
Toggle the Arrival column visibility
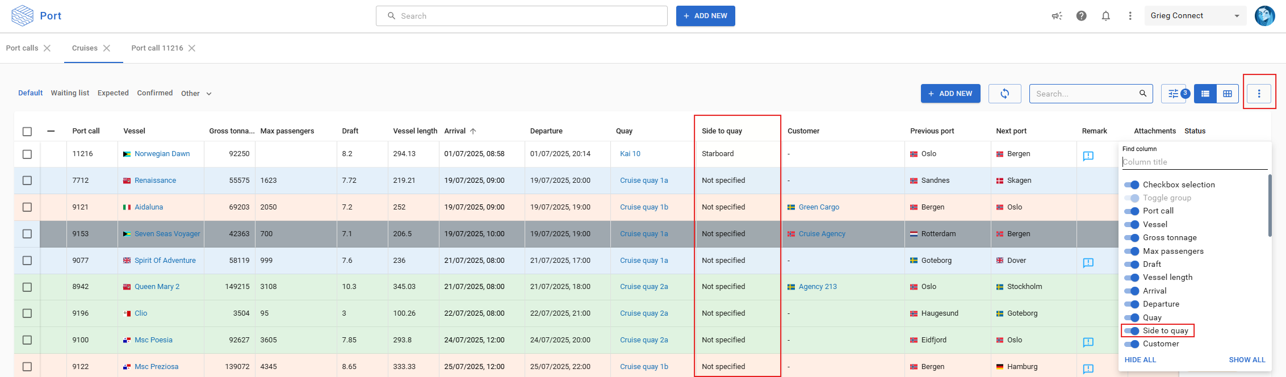[1132, 291]
